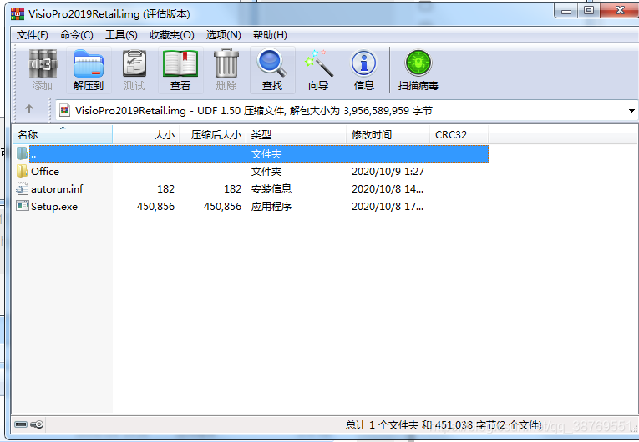The width and height of the screenshot is (639, 442).
Task: Sort by 压缩后大小 column header
Action: [x=213, y=135]
